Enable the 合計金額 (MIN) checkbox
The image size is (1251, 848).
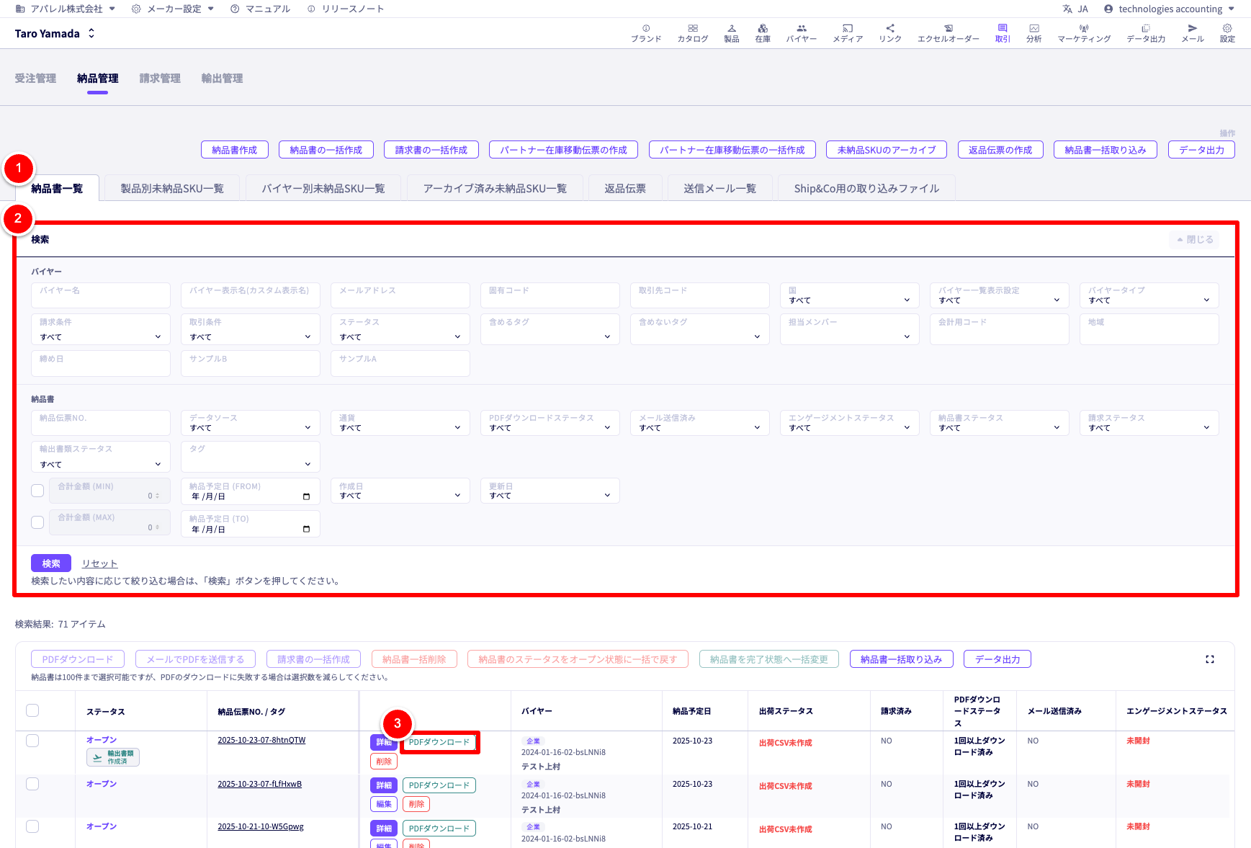coord(37,491)
